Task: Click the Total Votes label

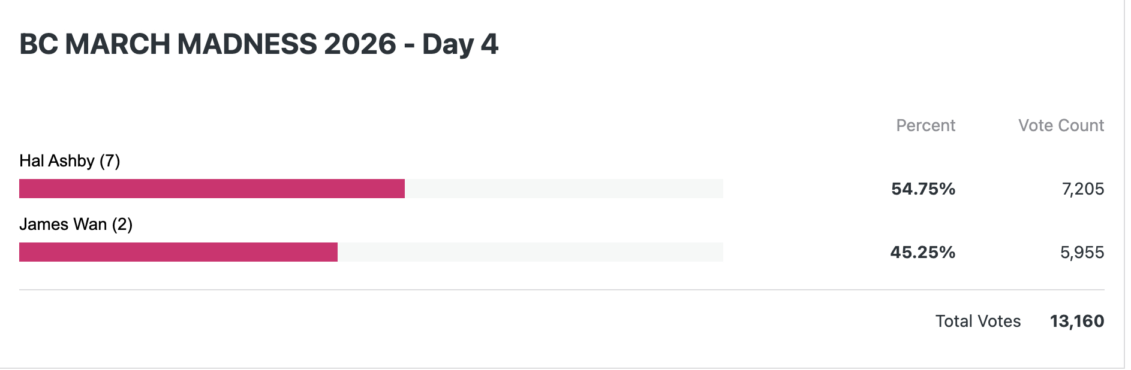Action: click(x=977, y=322)
